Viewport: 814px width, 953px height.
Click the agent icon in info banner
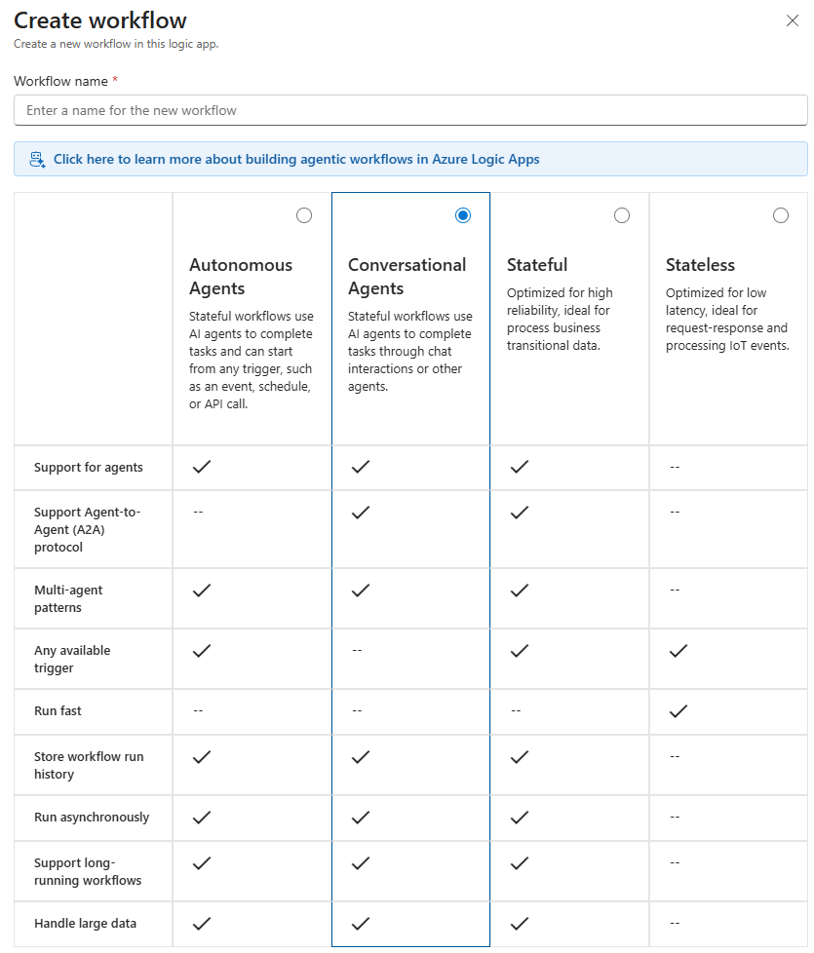coord(38,159)
